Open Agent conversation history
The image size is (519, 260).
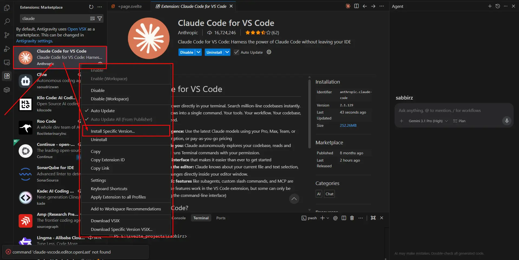coord(498,6)
